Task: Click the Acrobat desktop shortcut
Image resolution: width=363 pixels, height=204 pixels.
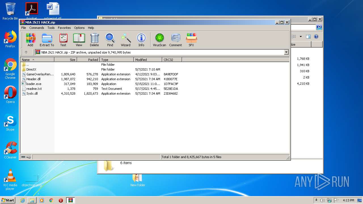Action: click(x=31, y=11)
